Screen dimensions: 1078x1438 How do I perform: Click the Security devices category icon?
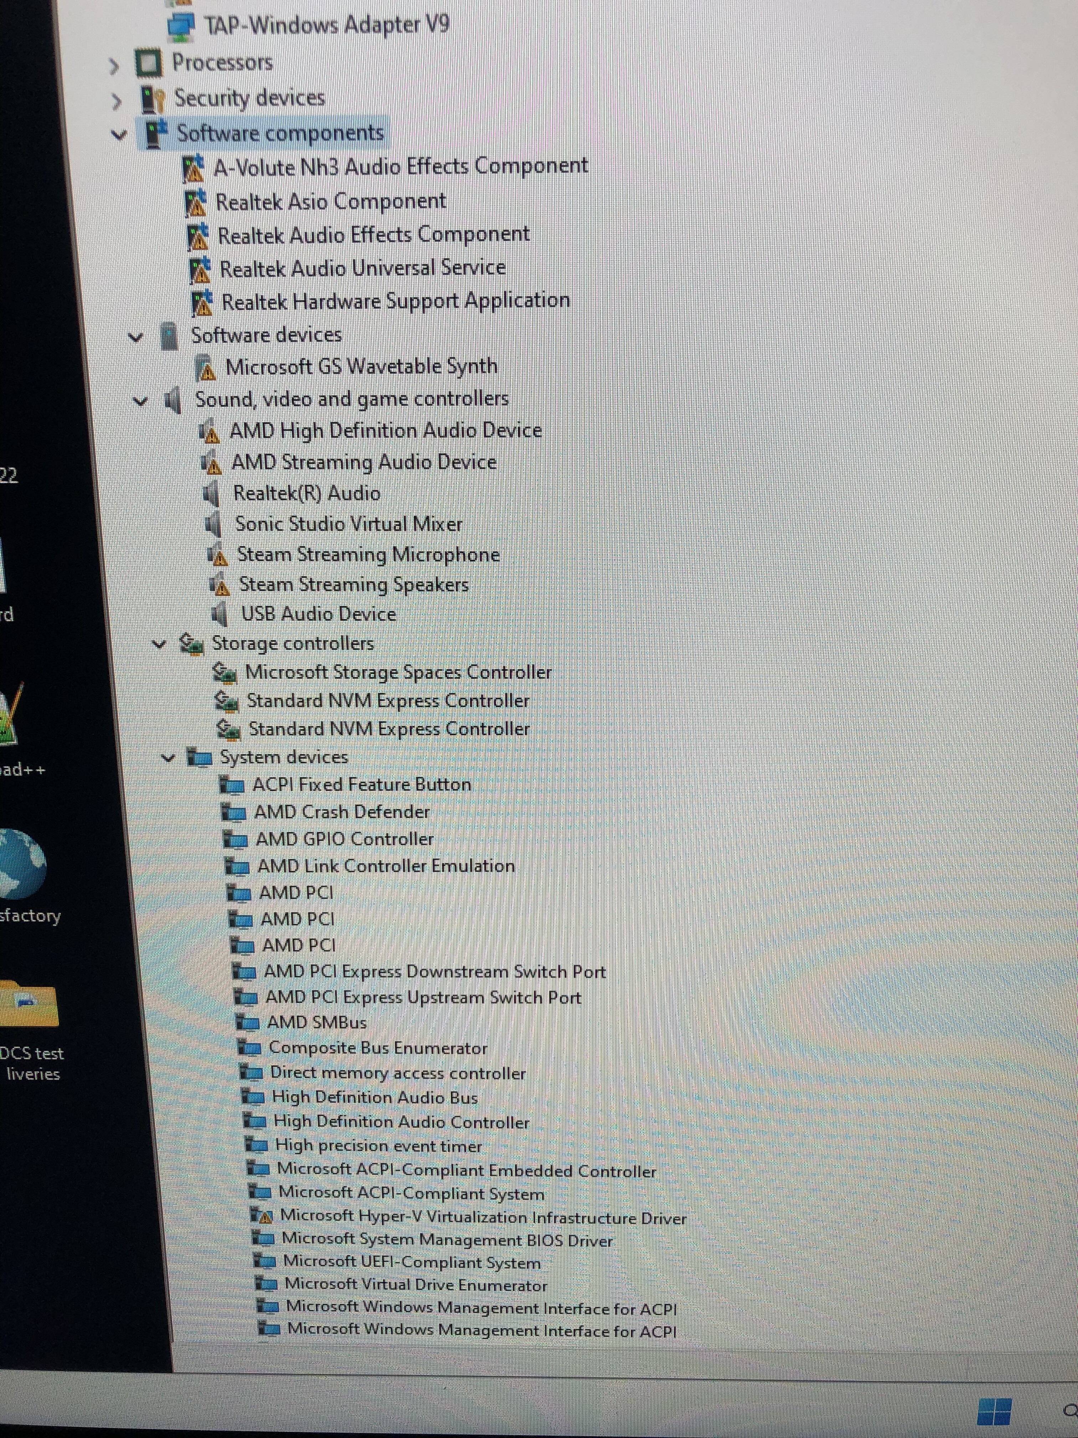(153, 100)
